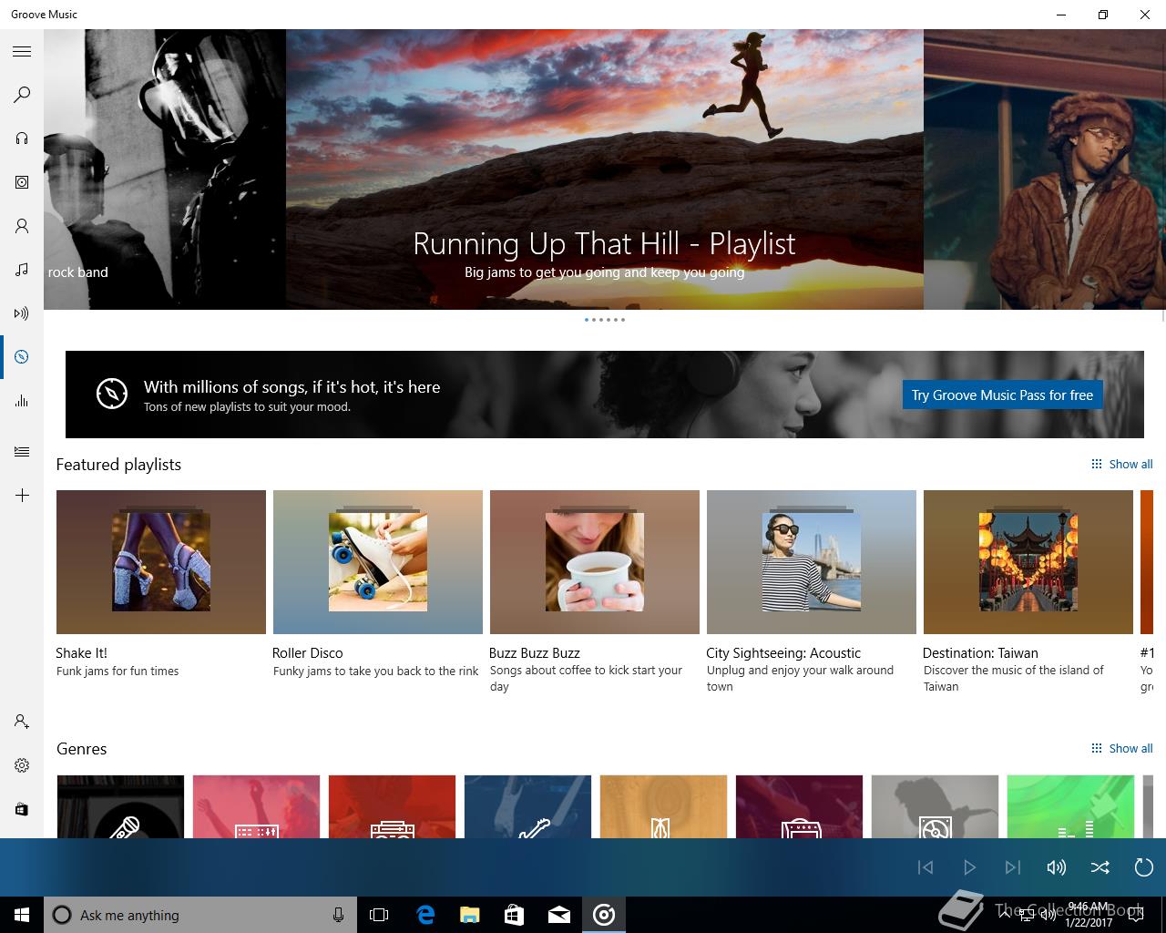Open the blue electric guitar genre tile

point(527,806)
